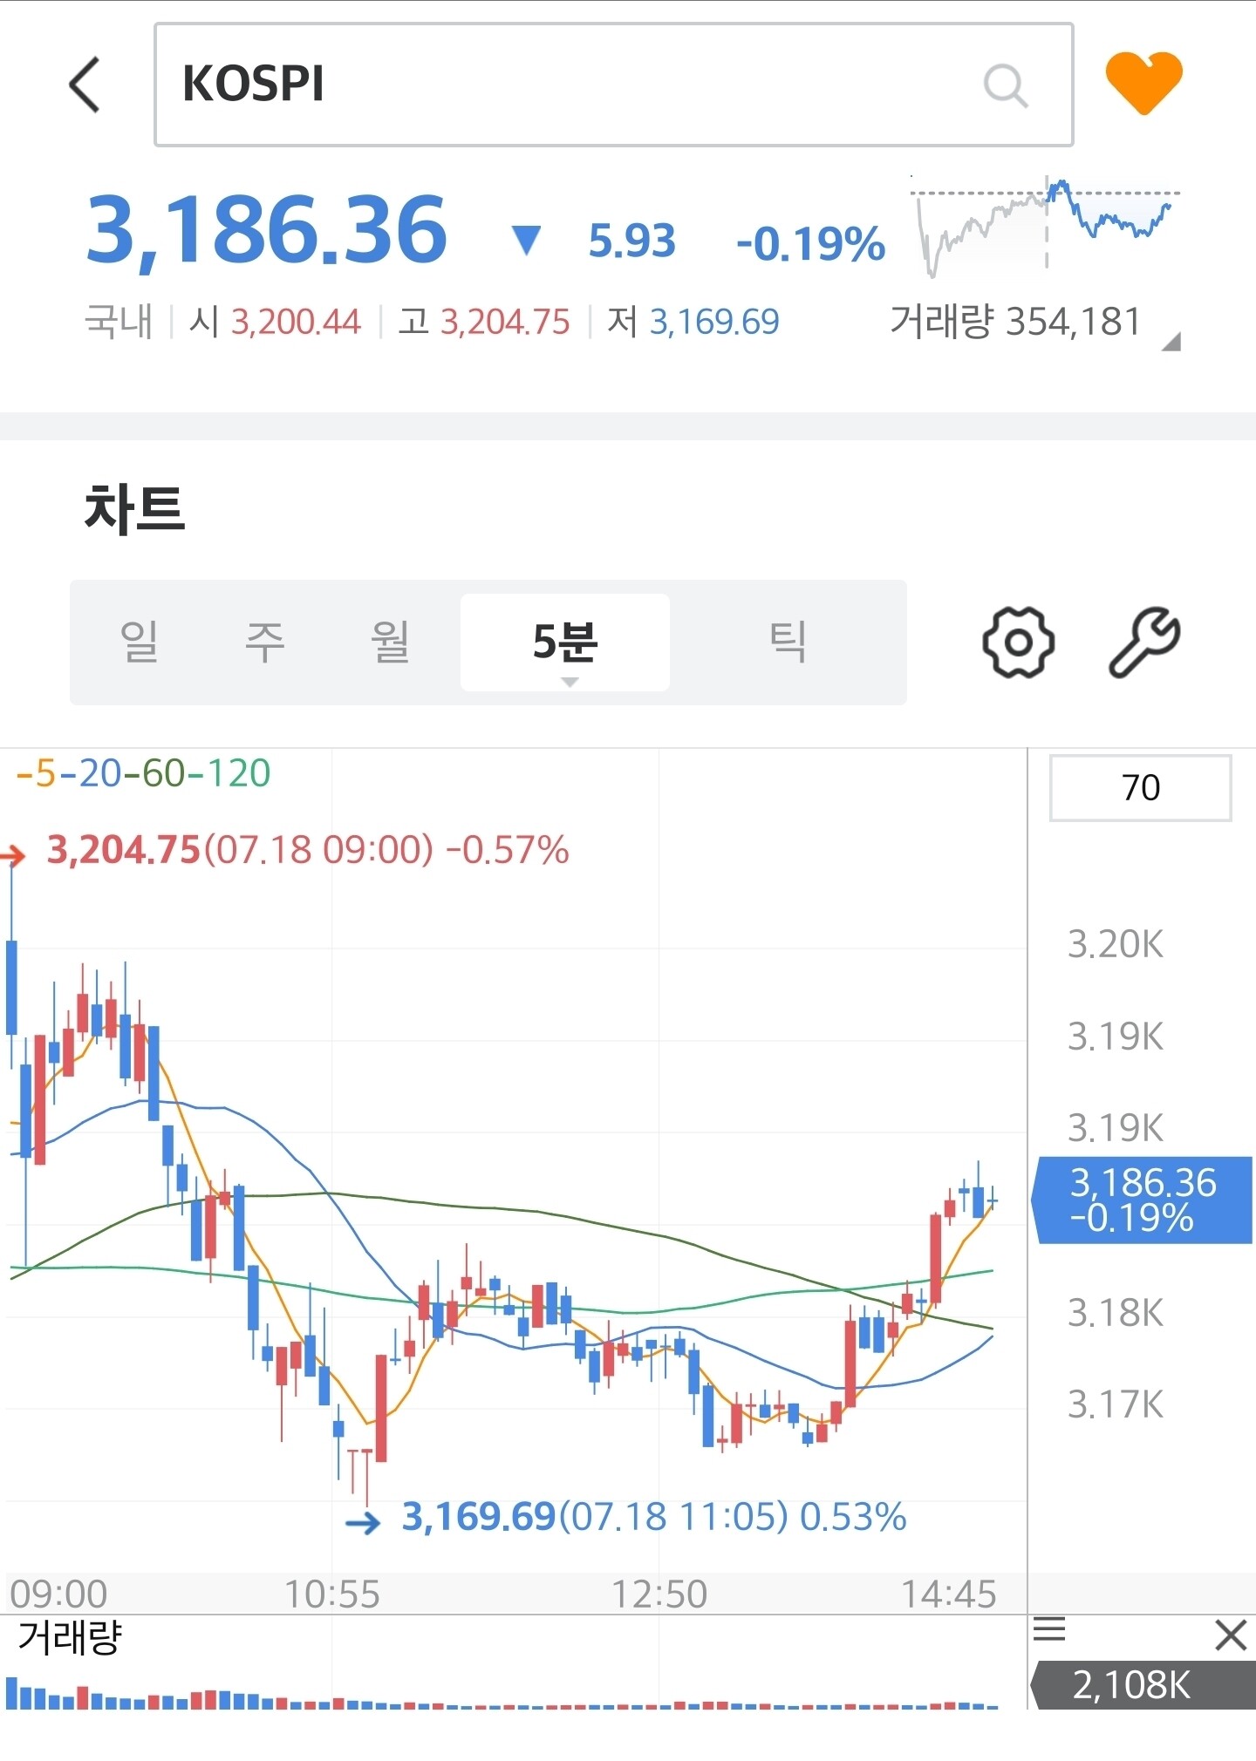
Task: Select the 일 daily chart tab
Action: tap(140, 643)
